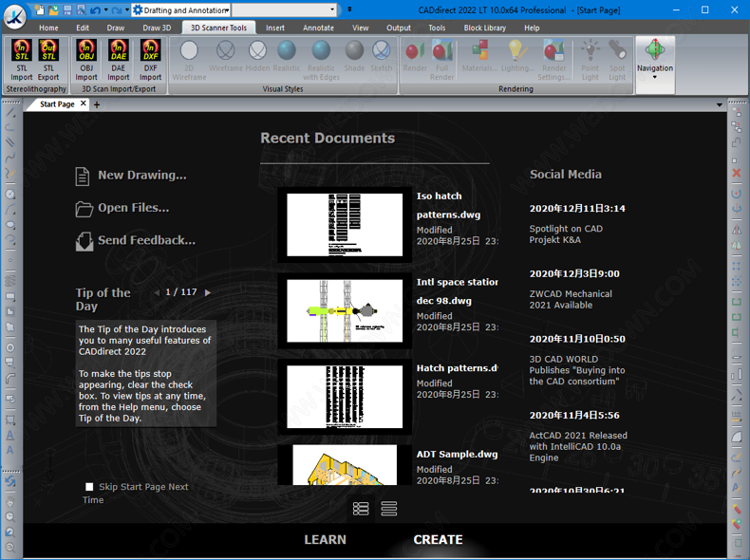This screenshot has width=750, height=560.
Task: Show previous Tip of the Day
Action: [157, 292]
